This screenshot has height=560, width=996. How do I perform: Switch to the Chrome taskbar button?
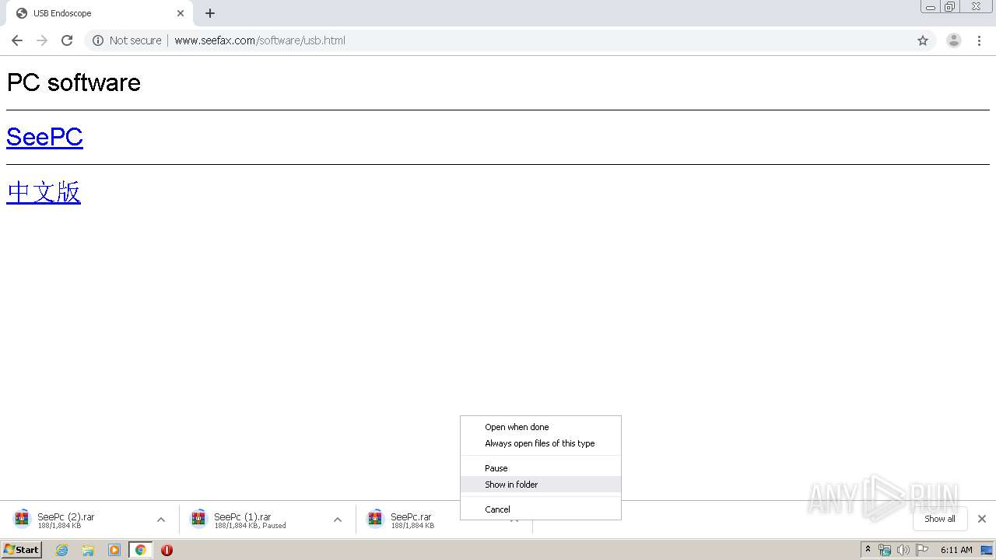(141, 550)
